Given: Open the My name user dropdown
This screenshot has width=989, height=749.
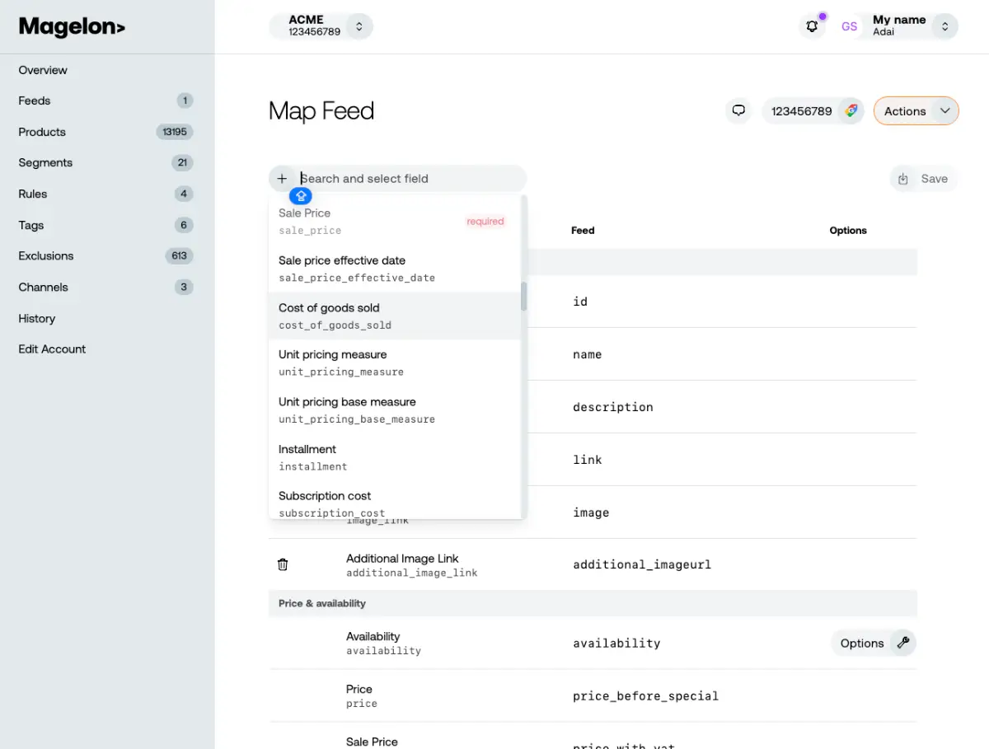Looking at the screenshot, I should pyautogui.click(x=944, y=26).
